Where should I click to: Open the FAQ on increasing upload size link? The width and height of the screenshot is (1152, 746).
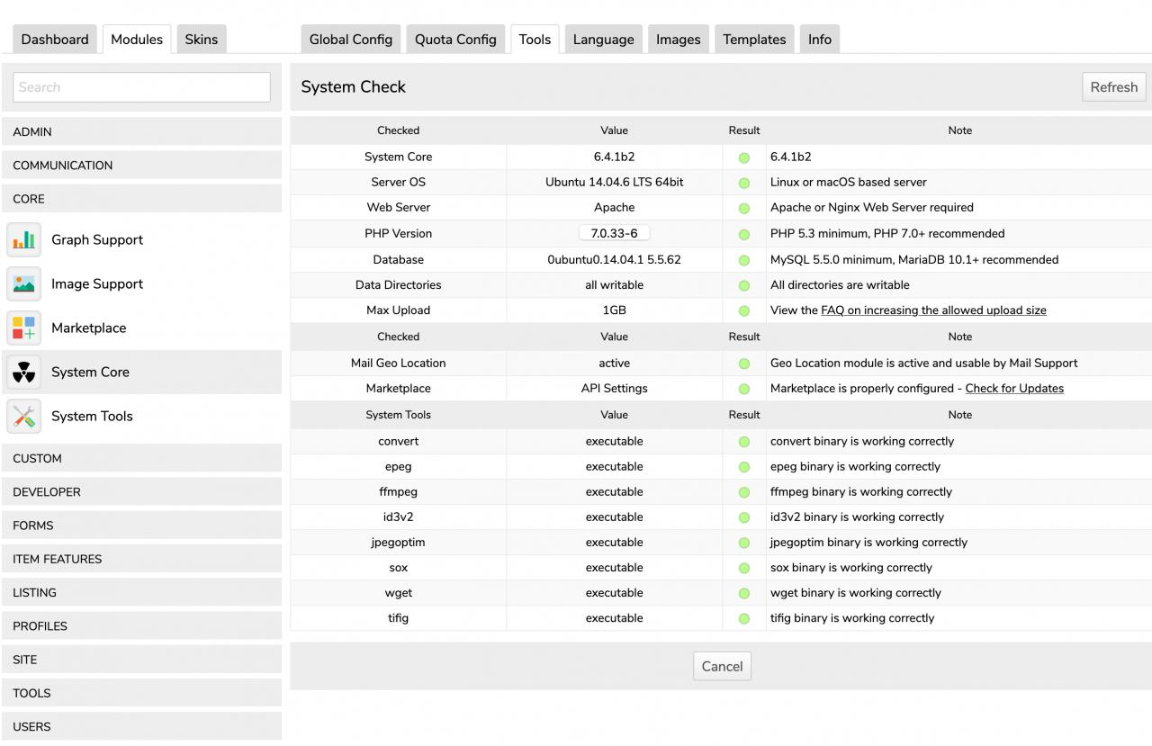pyautogui.click(x=933, y=310)
